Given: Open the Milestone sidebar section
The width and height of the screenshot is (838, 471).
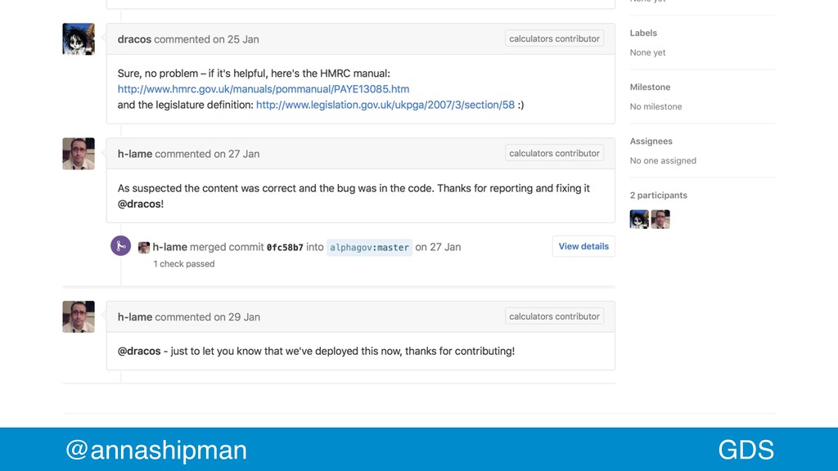Looking at the screenshot, I should (x=650, y=87).
